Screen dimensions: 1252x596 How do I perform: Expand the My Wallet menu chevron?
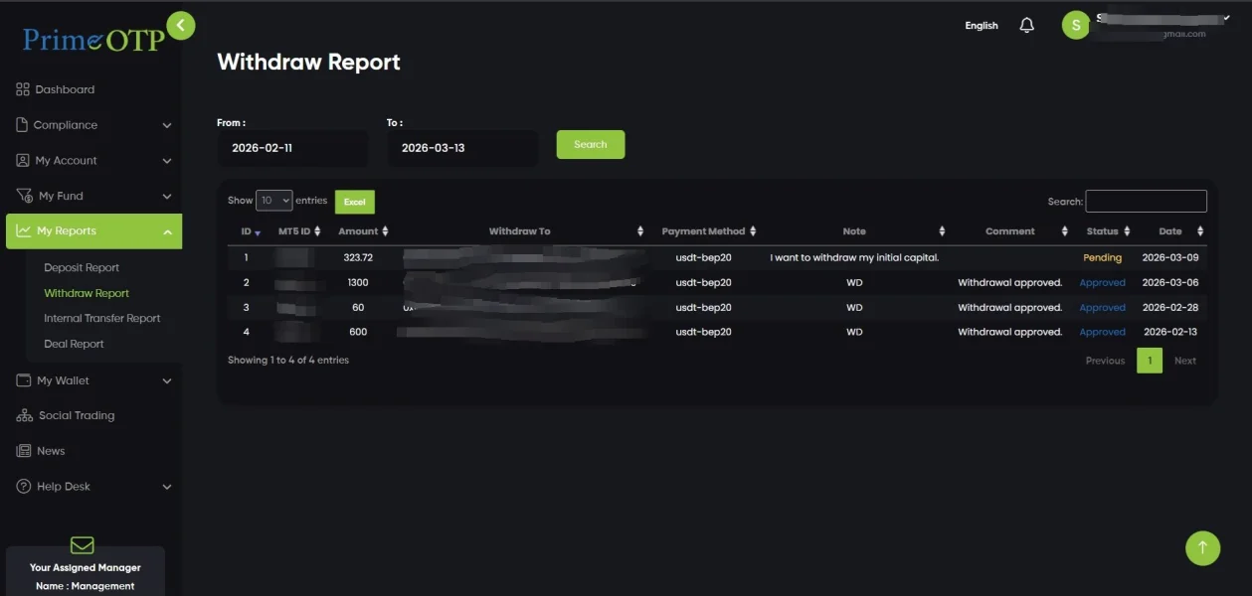pyautogui.click(x=167, y=381)
